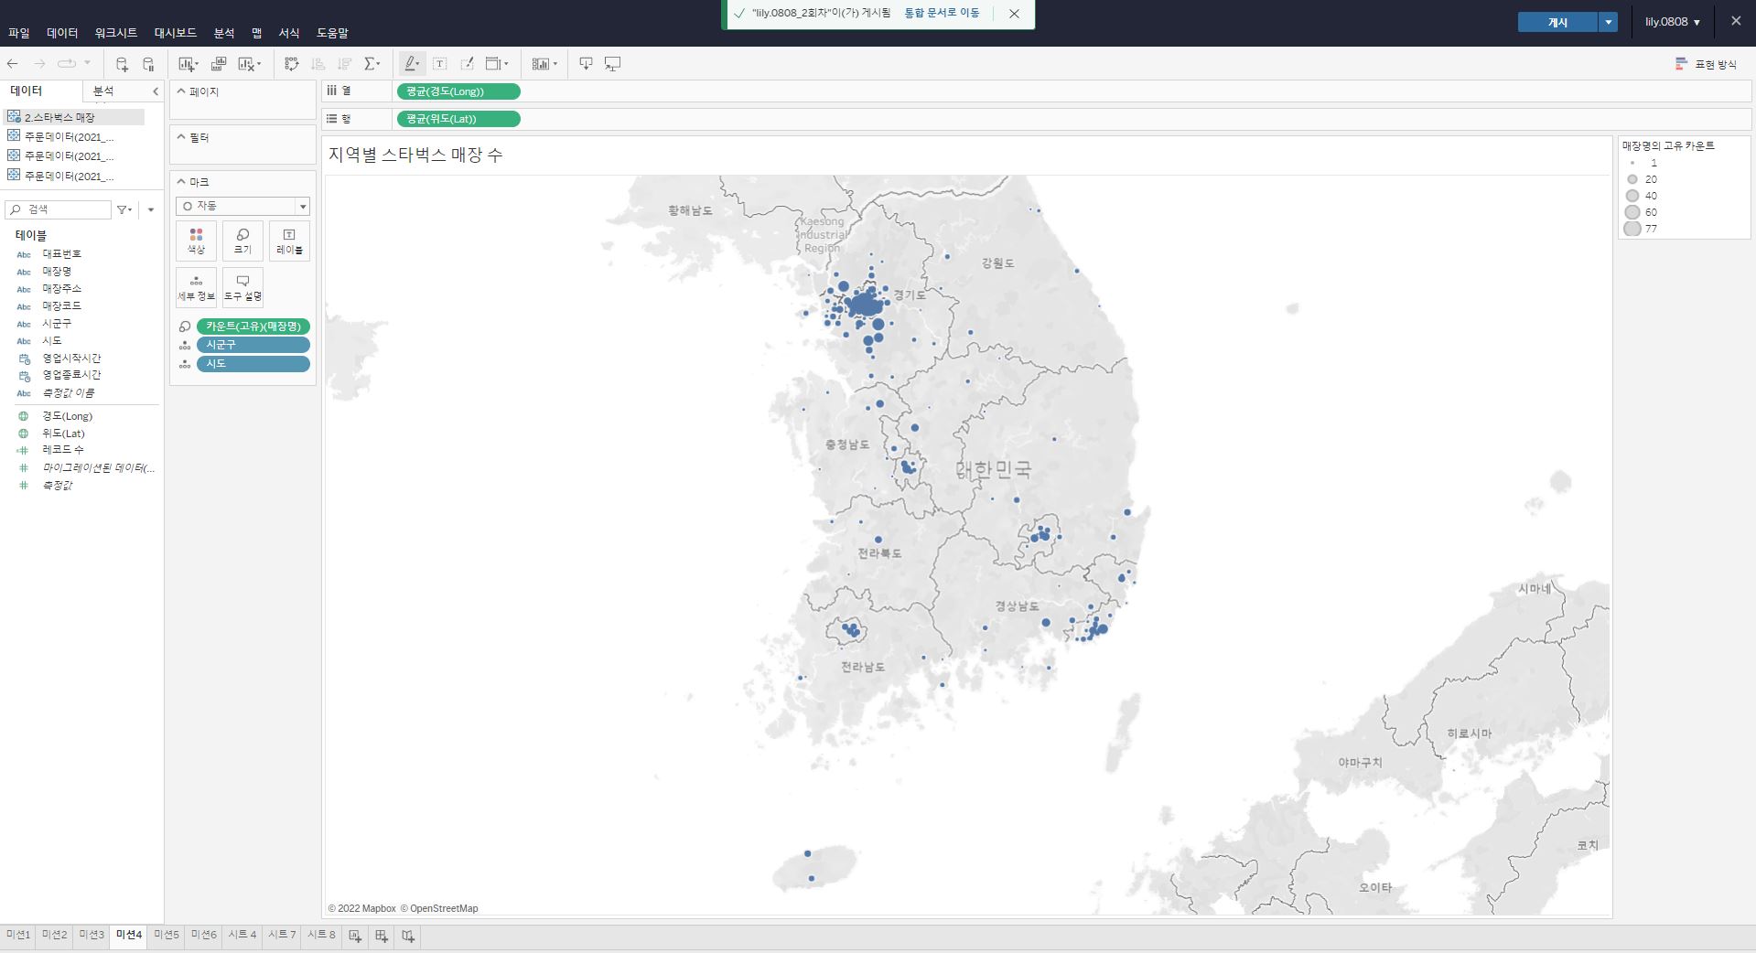The height and width of the screenshot is (953, 1756).
Task: Click the Color card in Marks
Action: tap(196, 241)
